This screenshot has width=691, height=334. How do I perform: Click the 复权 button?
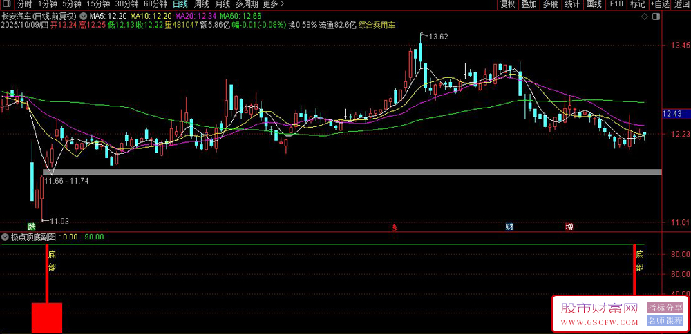(507, 4)
